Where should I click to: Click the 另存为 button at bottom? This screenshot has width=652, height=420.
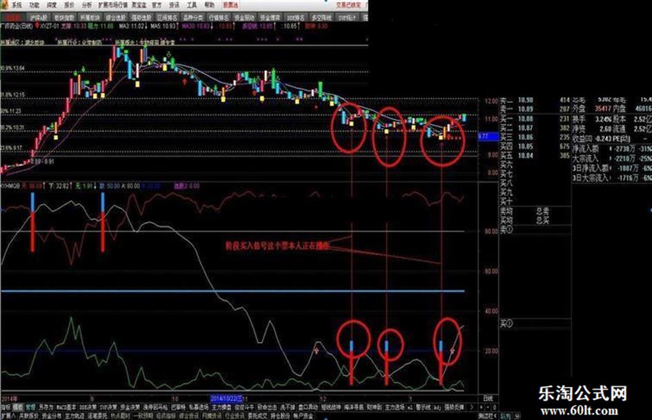tap(46, 407)
